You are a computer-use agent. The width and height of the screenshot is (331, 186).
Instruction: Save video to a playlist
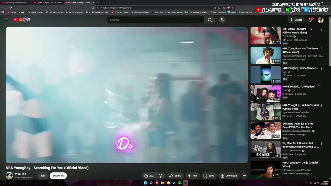209,176
